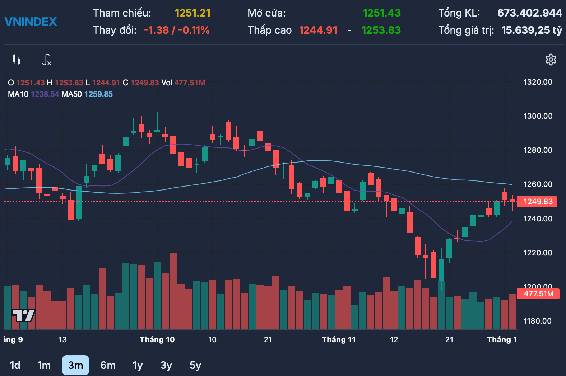Screen dimensions: 566x376
Task: Click the 10 date axis label
Action: click(213, 340)
